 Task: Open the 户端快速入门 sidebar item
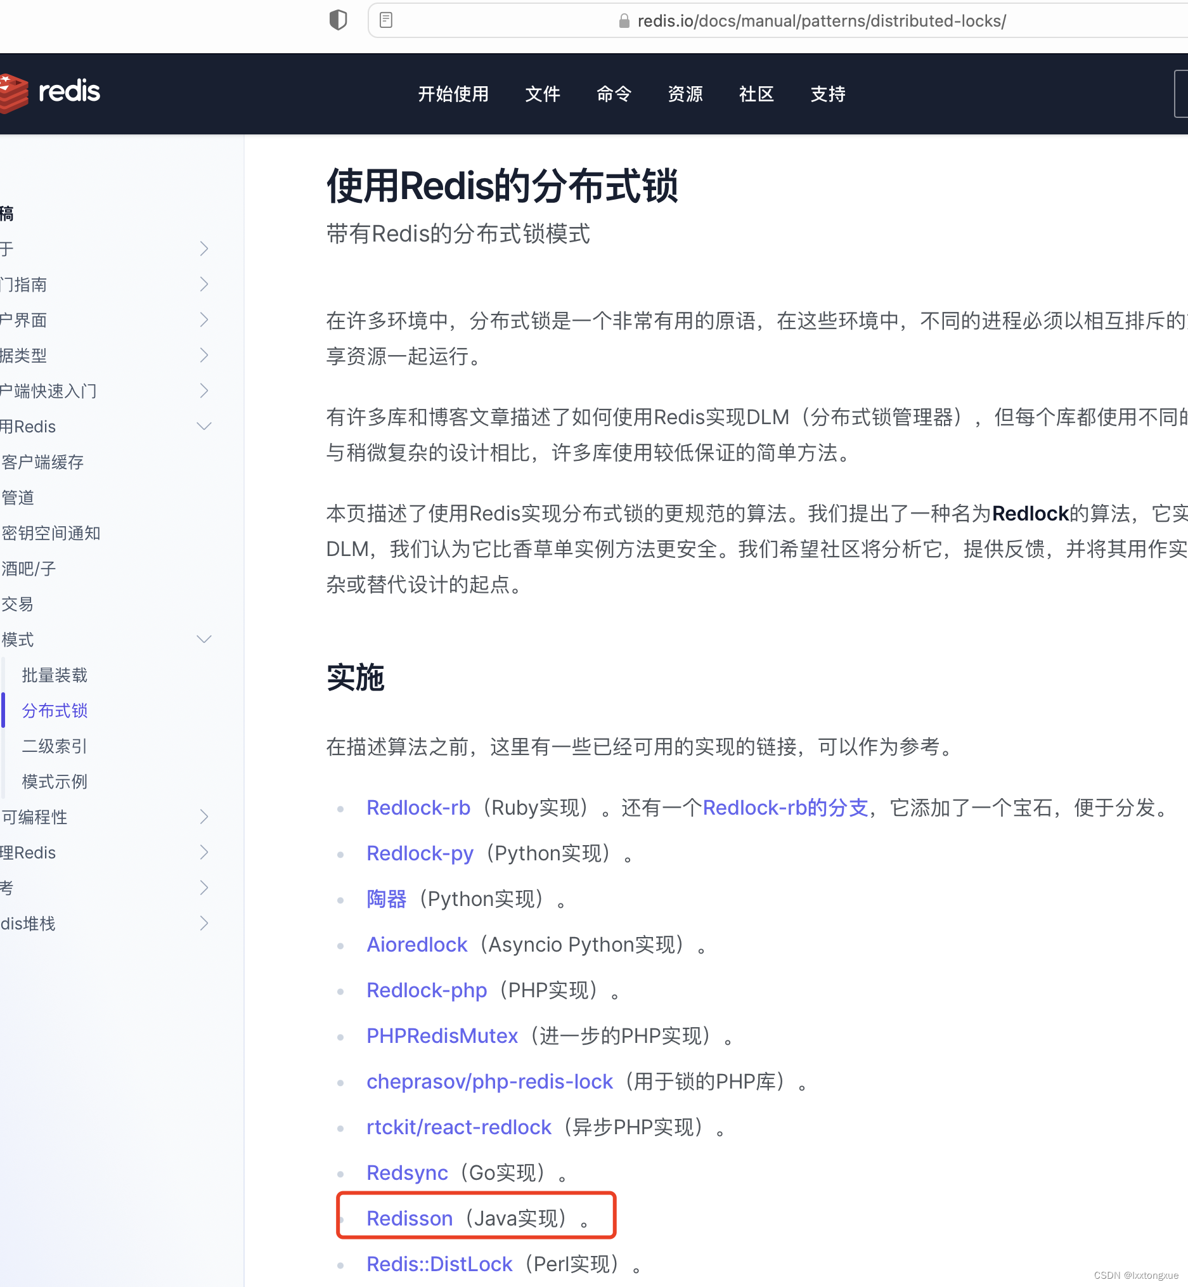(48, 391)
